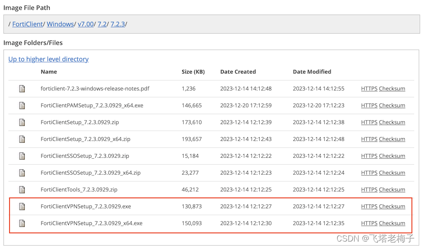View Checksum for FortiClientPAMSetup x64 exe
Image resolution: width=421 pixels, height=247 pixels.
tap(392, 106)
